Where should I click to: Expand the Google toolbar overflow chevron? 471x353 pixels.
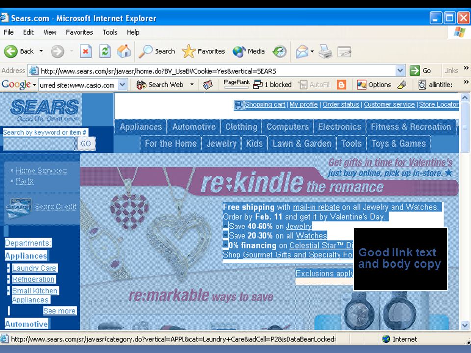coord(466,82)
